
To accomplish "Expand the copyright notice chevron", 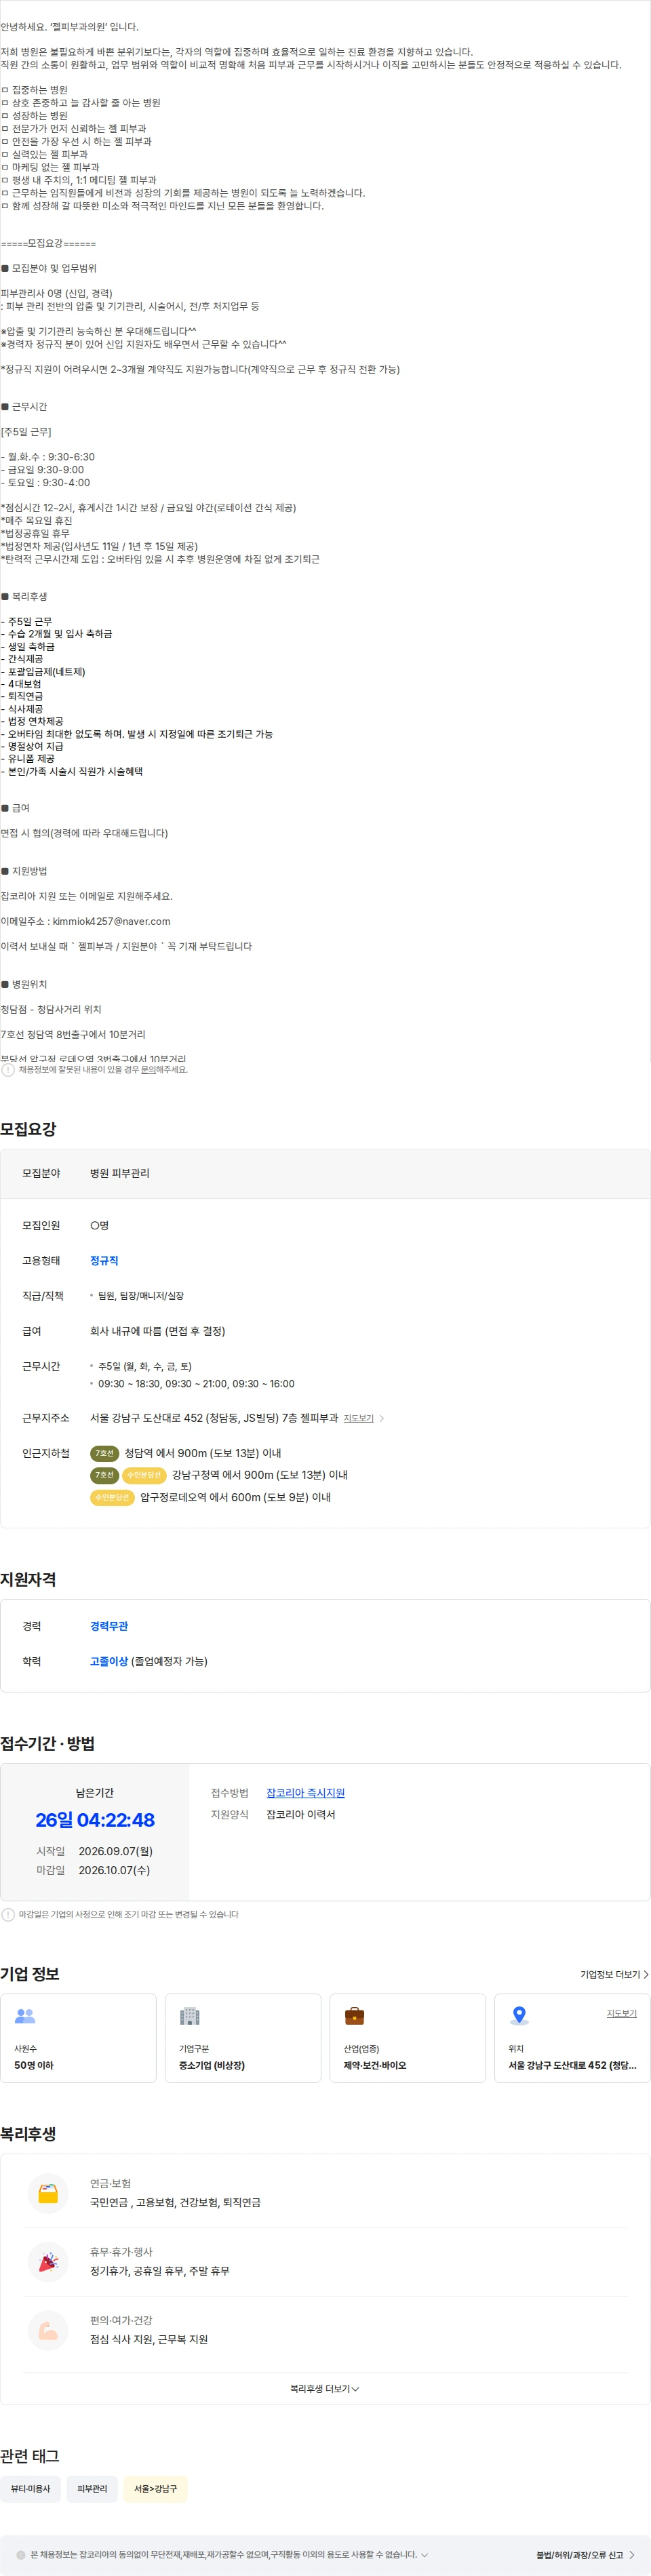I will (x=424, y=2554).
